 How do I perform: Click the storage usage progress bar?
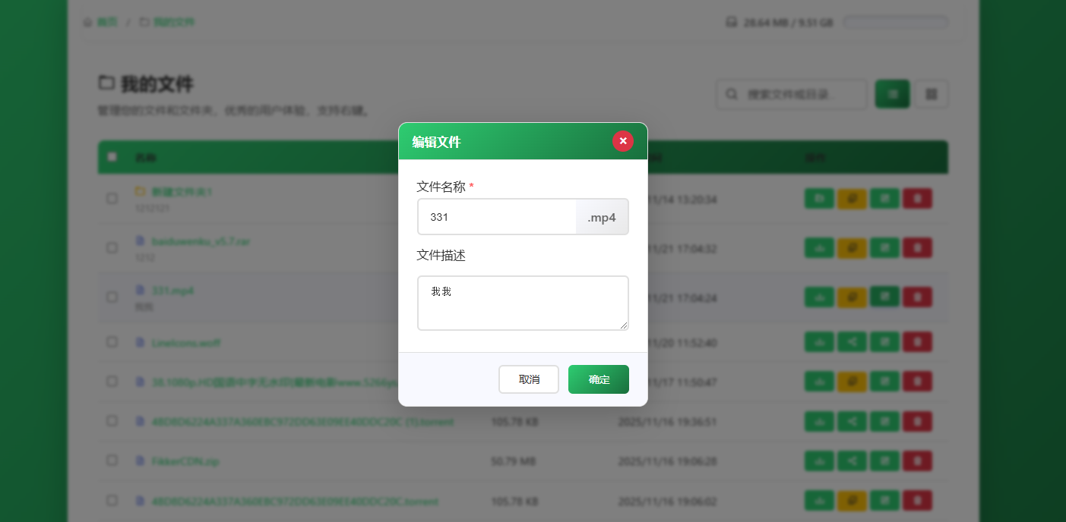point(895,23)
